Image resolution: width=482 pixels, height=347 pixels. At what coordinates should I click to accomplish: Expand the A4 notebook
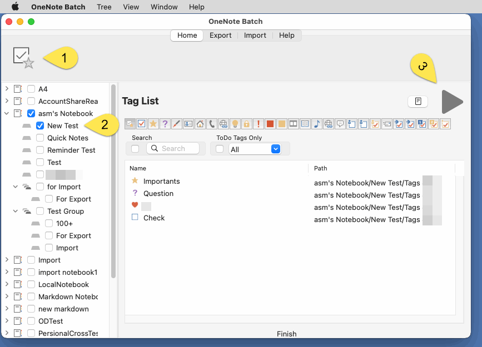(x=7, y=89)
